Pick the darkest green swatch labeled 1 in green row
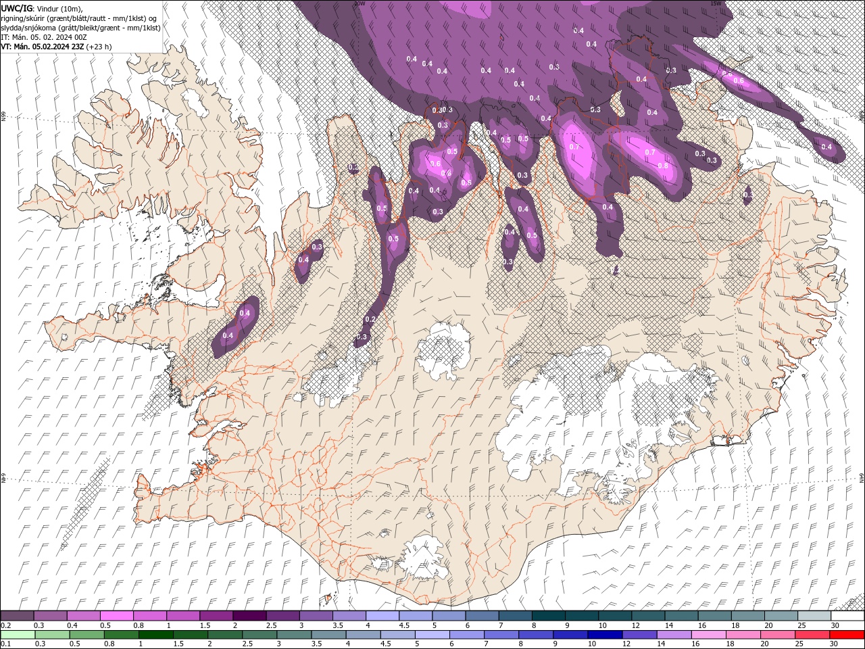Image resolution: width=865 pixels, height=649 pixels. [155, 635]
